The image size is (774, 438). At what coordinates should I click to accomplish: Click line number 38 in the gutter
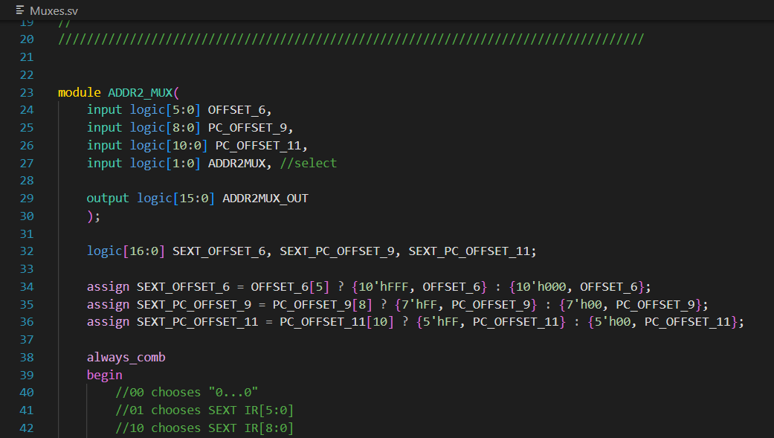pos(27,357)
